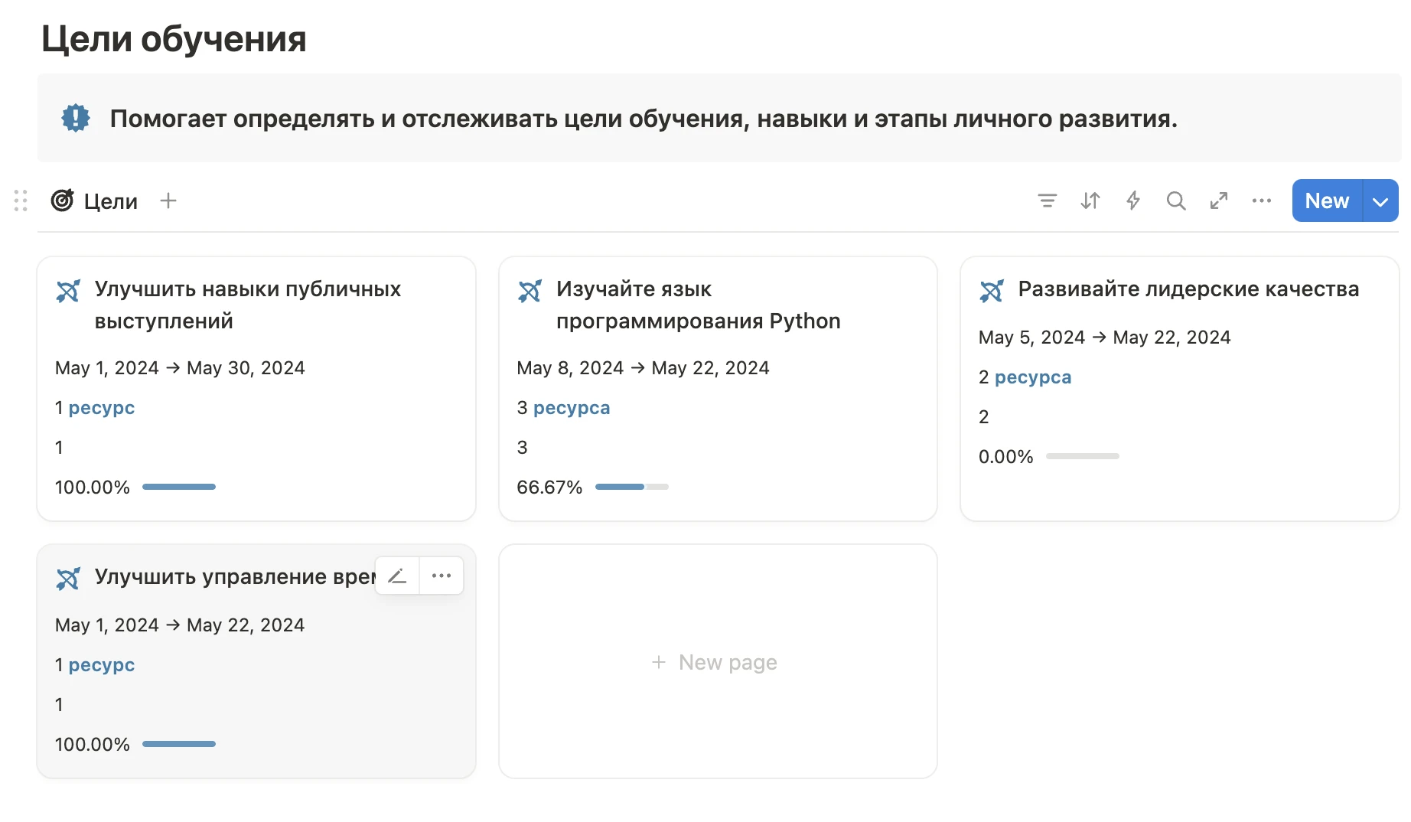The height and width of the screenshot is (822, 1411).
Task: Select the Цели view tab
Action: pyautogui.click(x=95, y=201)
